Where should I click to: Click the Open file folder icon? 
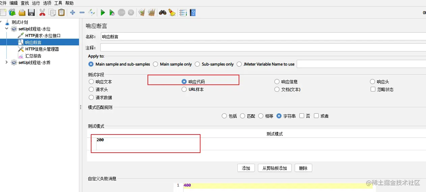pos(22,13)
